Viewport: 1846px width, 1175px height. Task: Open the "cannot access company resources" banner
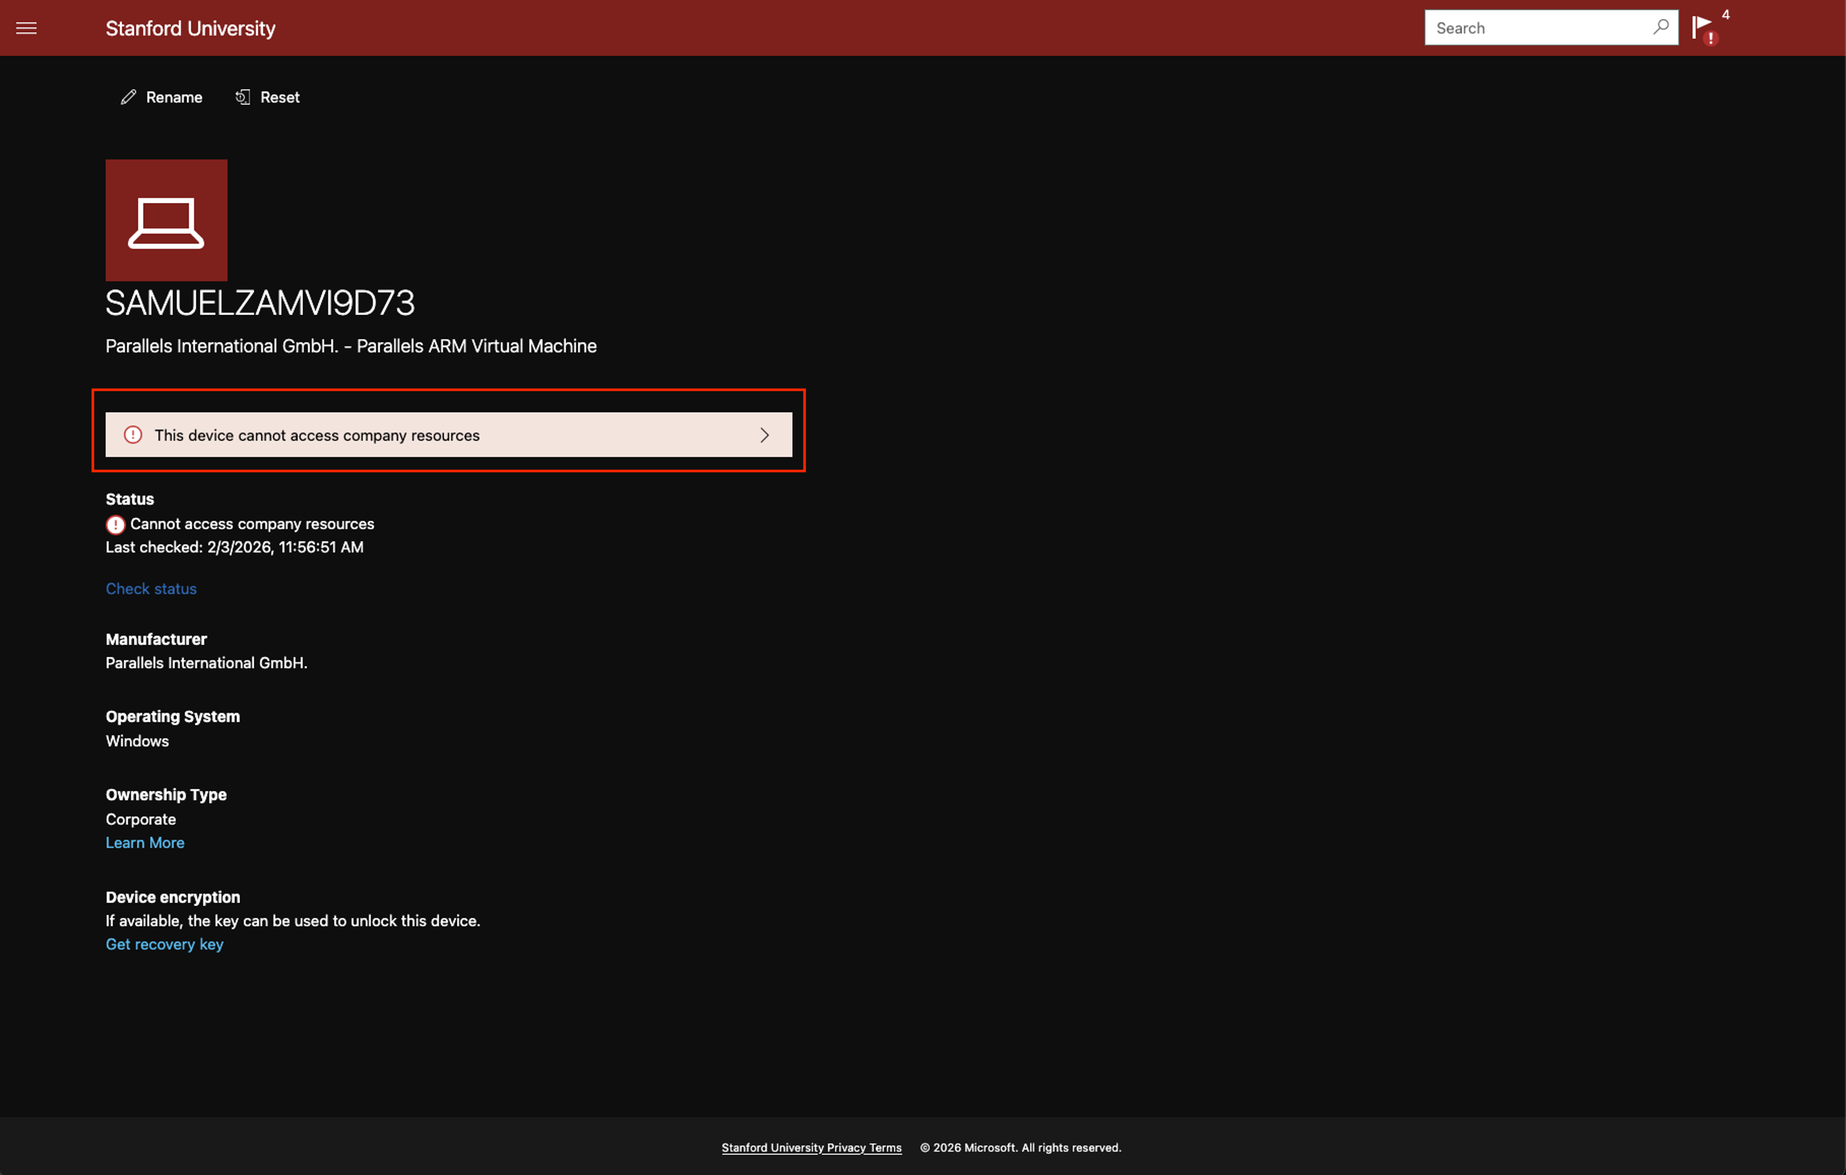click(448, 435)
